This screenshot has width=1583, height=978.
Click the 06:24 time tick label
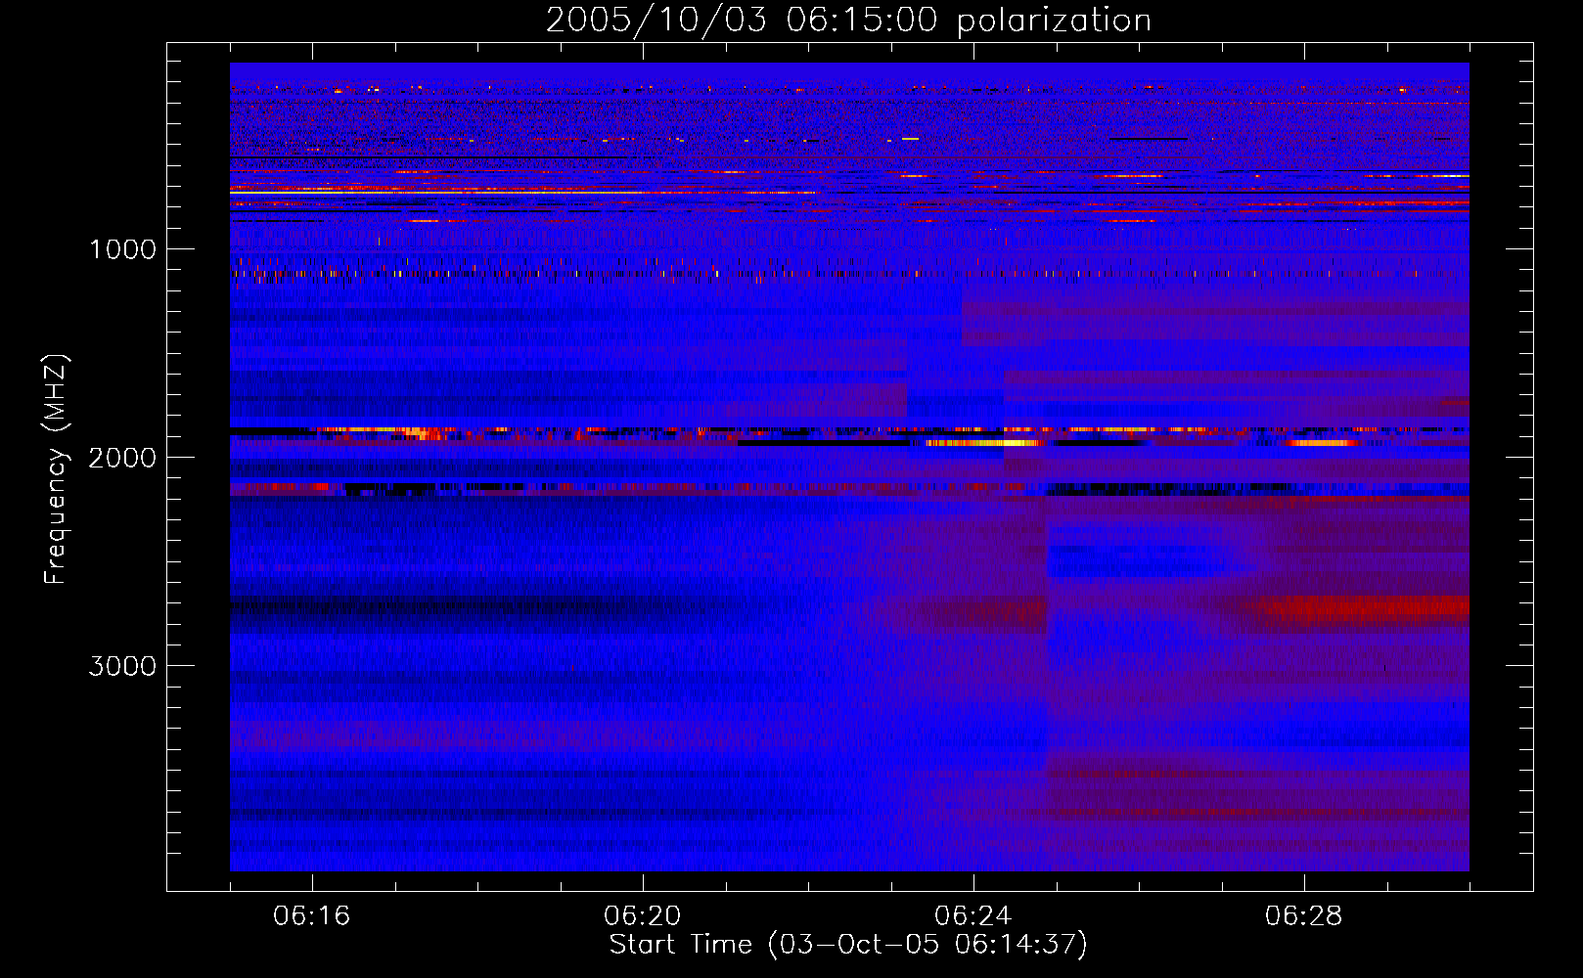coord(973,916)
